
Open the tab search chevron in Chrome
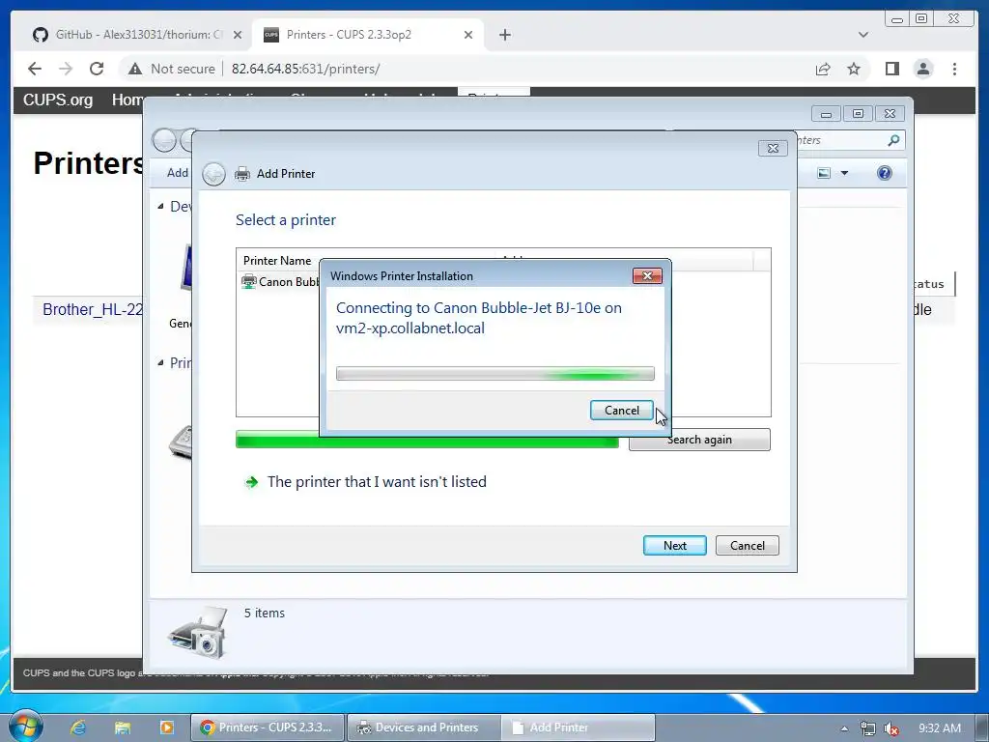[x=862, y=35]
